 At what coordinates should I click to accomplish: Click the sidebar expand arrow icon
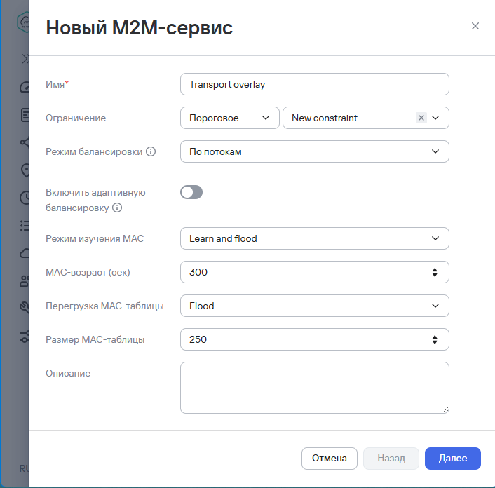click(x=25, y=59)
